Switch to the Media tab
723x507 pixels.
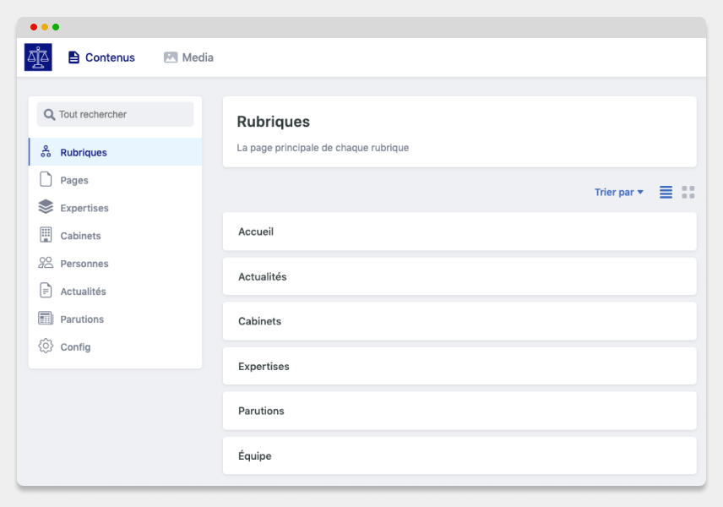pos(188,57)
